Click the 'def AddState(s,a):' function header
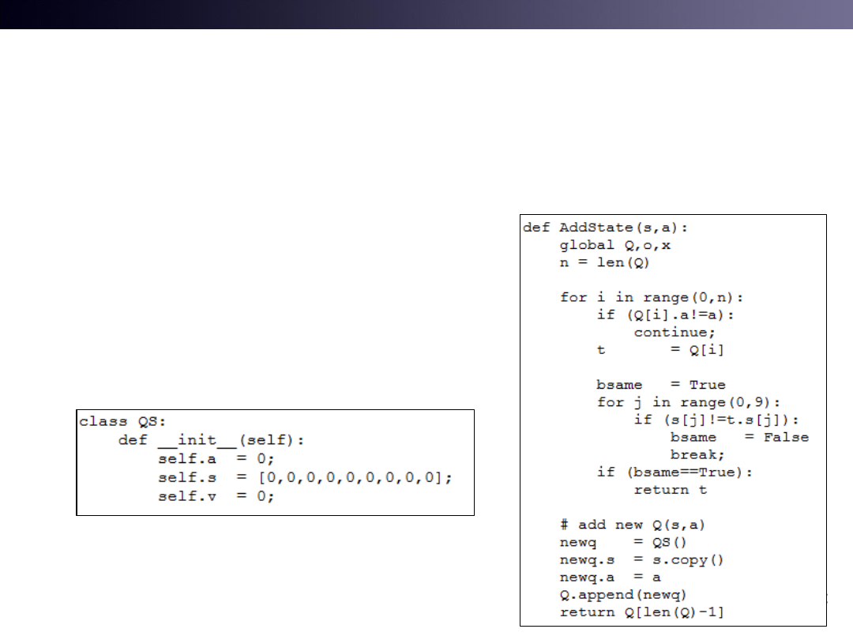This screenshot has height=640, width=853. pyautogui.click(x=605, y=228)
